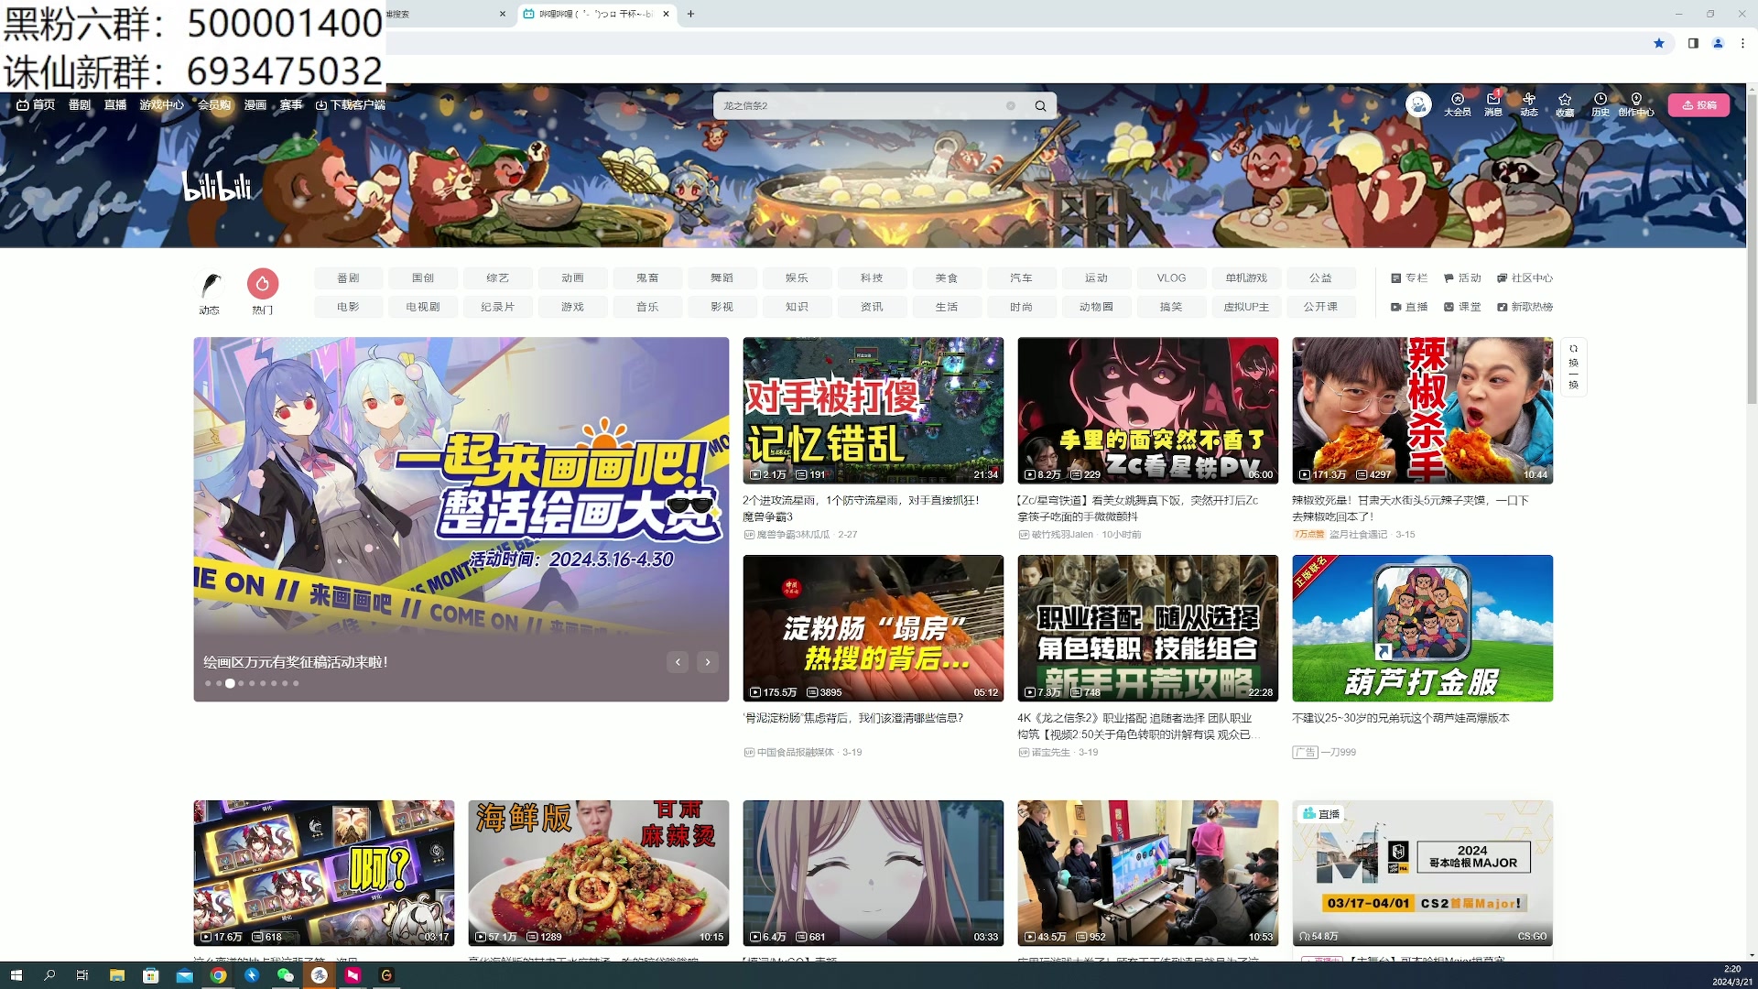
Task: Switch to 热门 using the flame toggle
Action: [263, 285]
